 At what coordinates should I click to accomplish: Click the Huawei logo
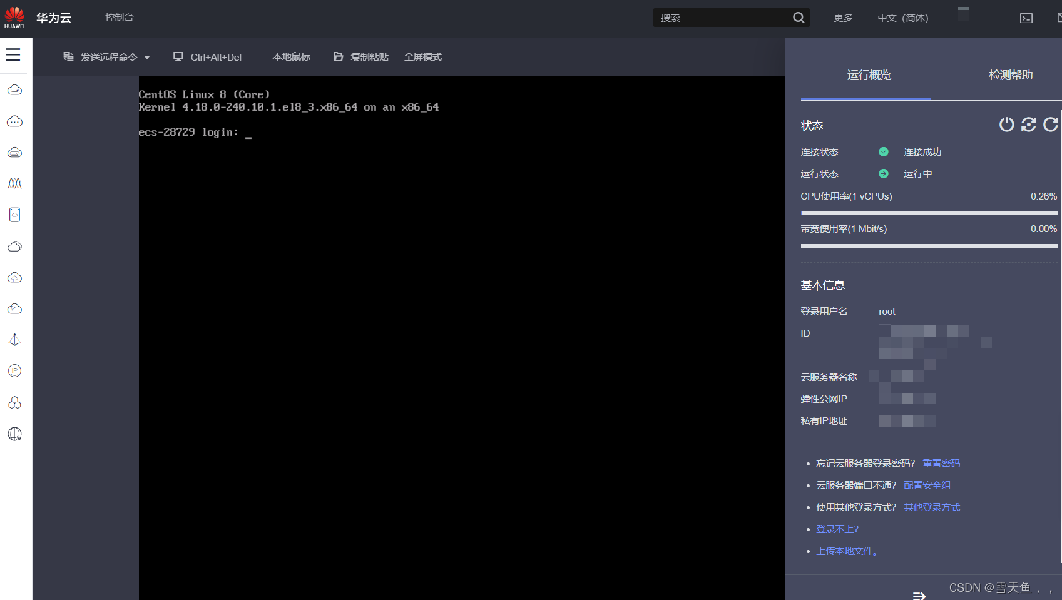[x=14, y=18]
